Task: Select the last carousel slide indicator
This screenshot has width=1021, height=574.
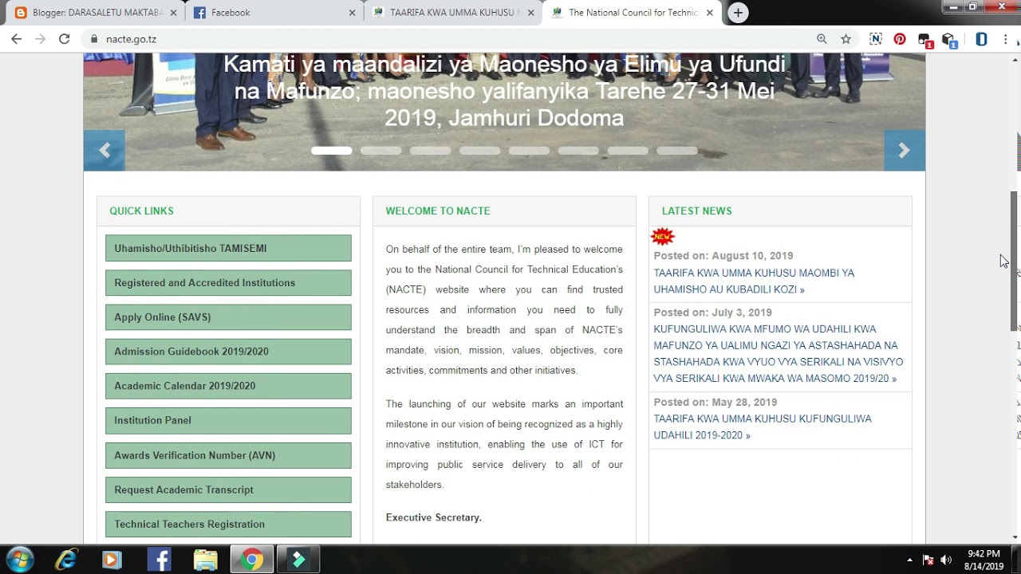Action: pos(677,151)
